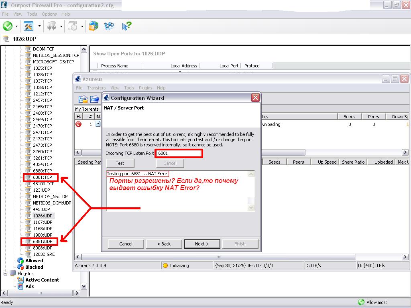411x308 pixels.
Task: Click the green checkmark policy icon
Action: click(x=8, y=26)
